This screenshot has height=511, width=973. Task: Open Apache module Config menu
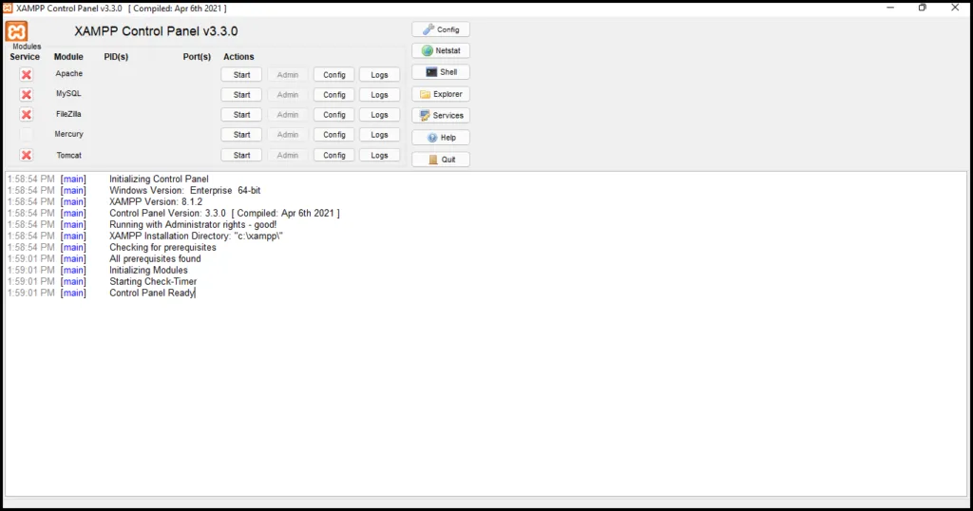[334, 74]
